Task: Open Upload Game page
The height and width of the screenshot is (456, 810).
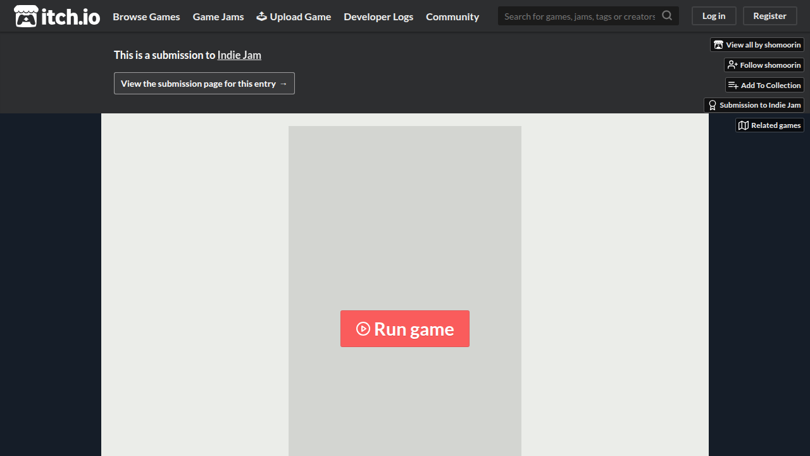Action: click(x=294, y=16)
